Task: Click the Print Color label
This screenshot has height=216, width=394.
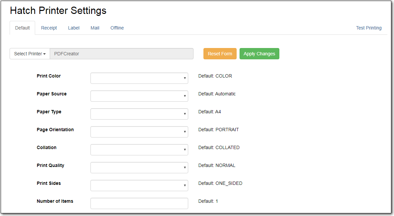Action: click(x=49, y=76)
